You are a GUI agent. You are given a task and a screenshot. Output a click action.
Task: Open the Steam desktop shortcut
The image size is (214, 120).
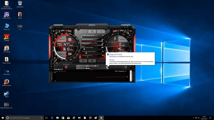pos(7,94)
